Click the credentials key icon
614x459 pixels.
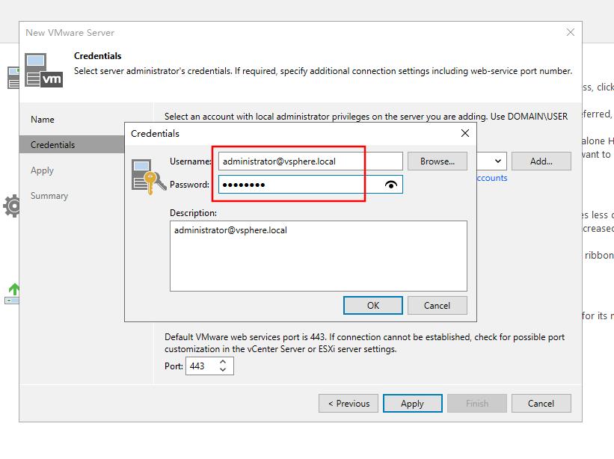pos(148,177)
